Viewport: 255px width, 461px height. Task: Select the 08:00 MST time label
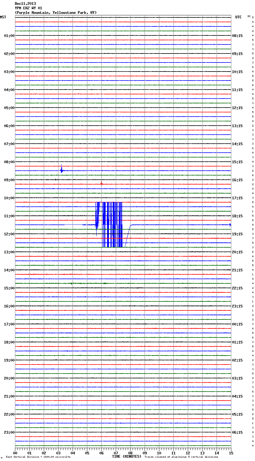click(9, 162)
